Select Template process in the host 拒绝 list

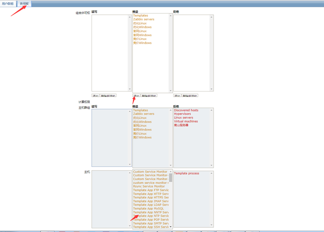click(187, 173)
